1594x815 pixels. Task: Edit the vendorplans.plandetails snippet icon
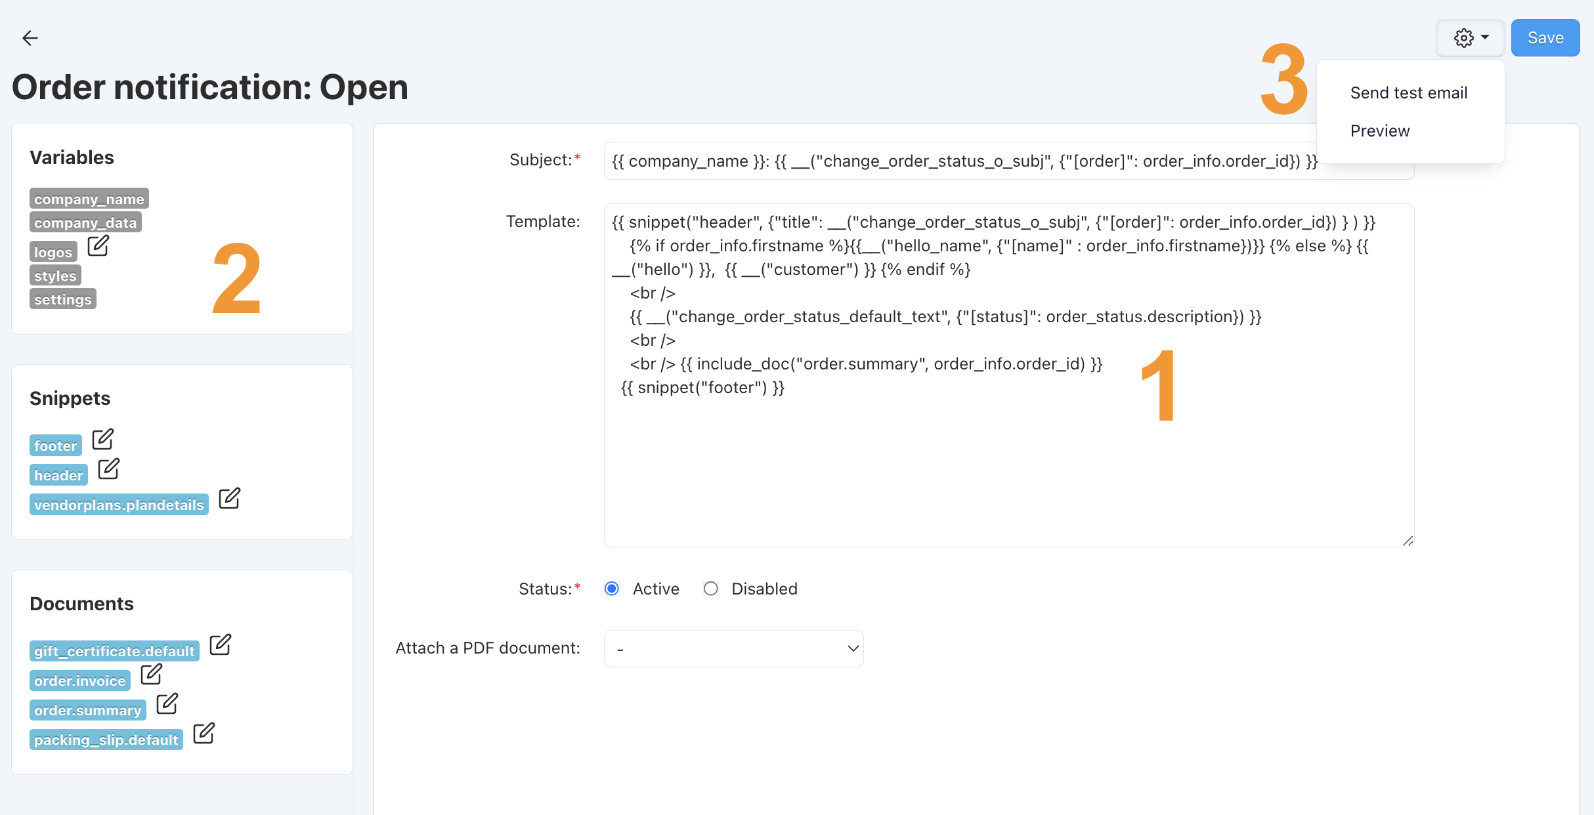point(230,498)
